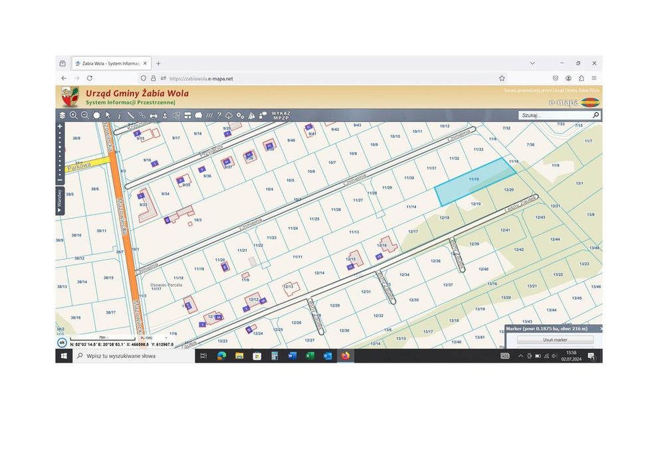Activate the arrow selection pointer tool

(x=108, y=116)
